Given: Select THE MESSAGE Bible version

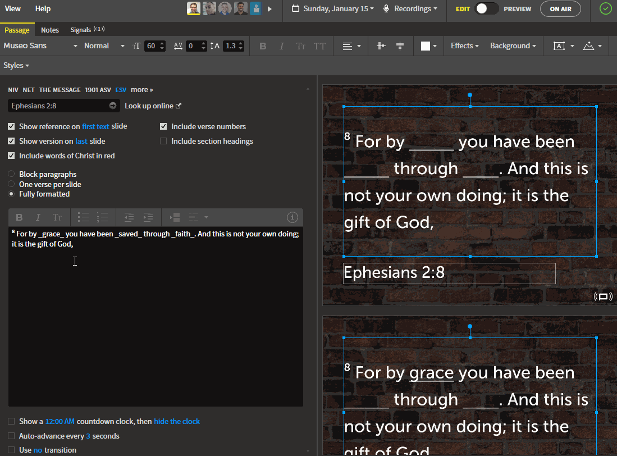Looking at the screenshot, I should point(60,90).
